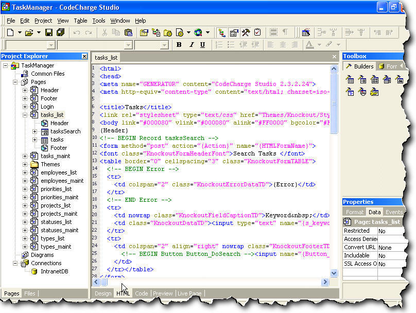Click the show paragraph marks icon

(285, 32)
